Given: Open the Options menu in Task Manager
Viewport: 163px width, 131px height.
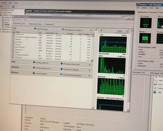Looking at the screenshot, I should click(144, 8).
